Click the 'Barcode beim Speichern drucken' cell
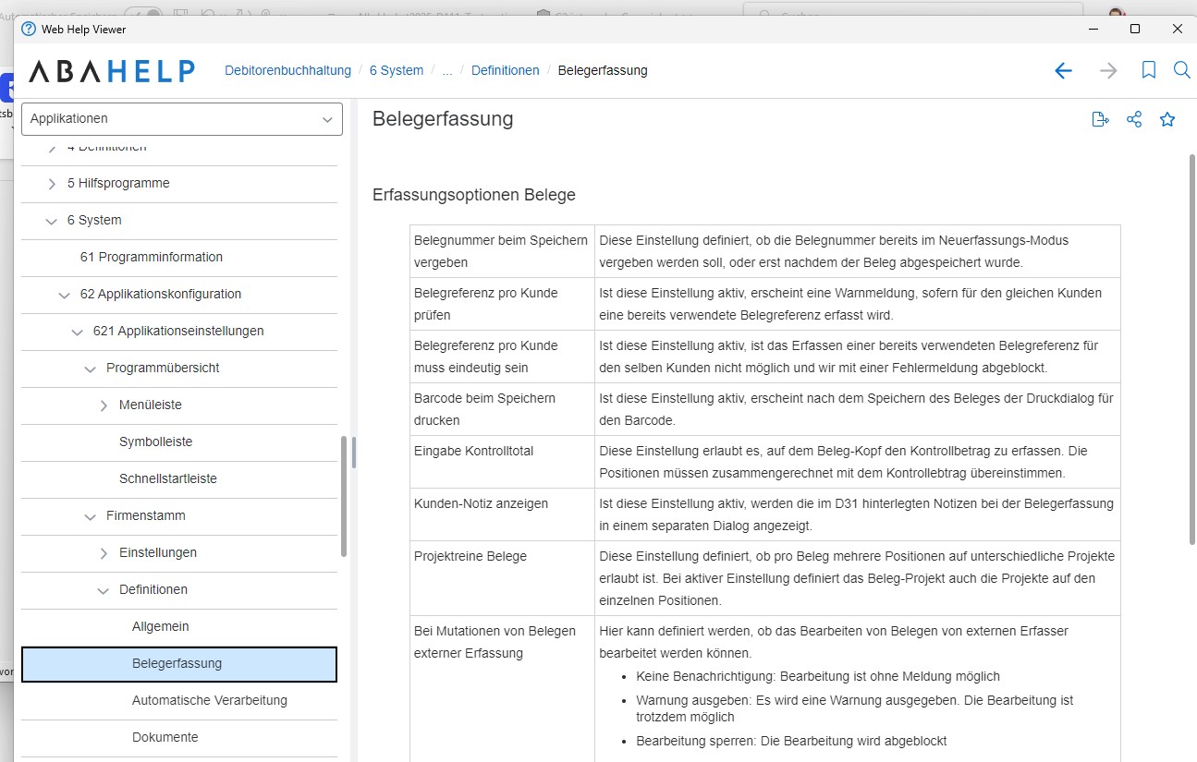Viewport: 1197px width, 762px height. [x=502, y=409]
